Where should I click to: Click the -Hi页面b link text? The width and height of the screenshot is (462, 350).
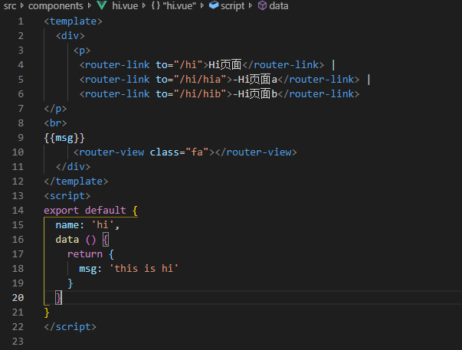coord(255,94)
